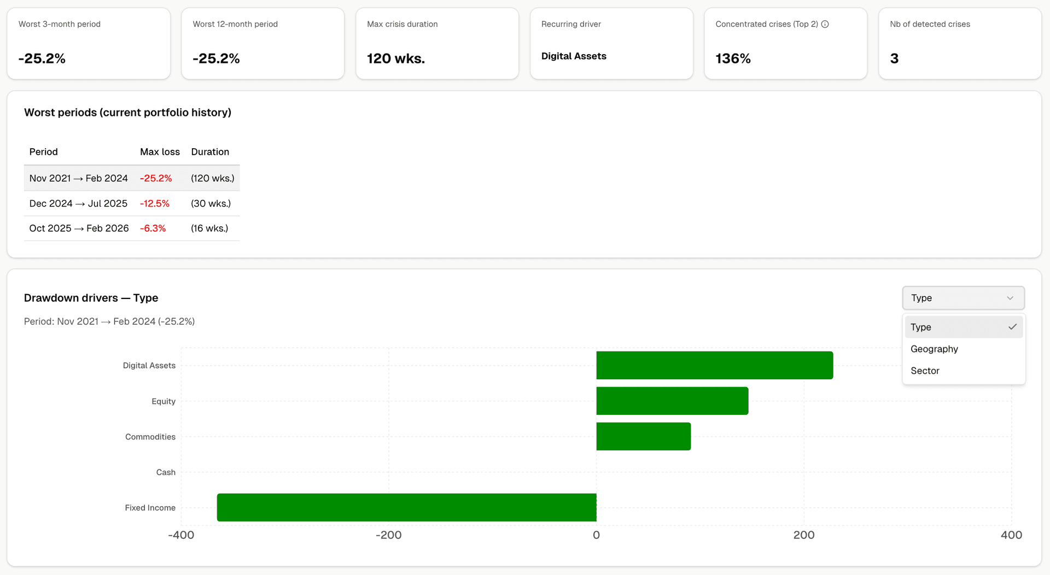Click the Recurring driver Digital Assets card

[x=611, y=44]
